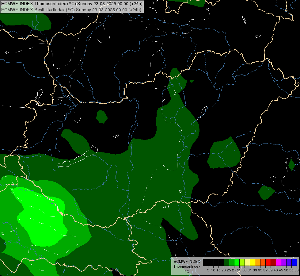Select the lime 29–30 legend swatch

(242, 262)
